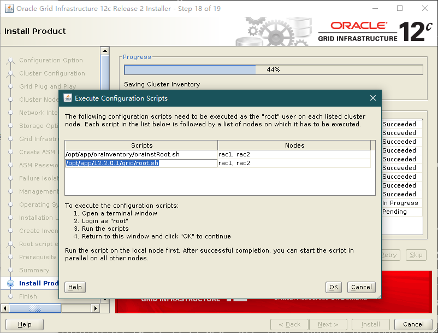Click the disabled Next button
This screenshot has width=438, height=333.
click(328, 324)
